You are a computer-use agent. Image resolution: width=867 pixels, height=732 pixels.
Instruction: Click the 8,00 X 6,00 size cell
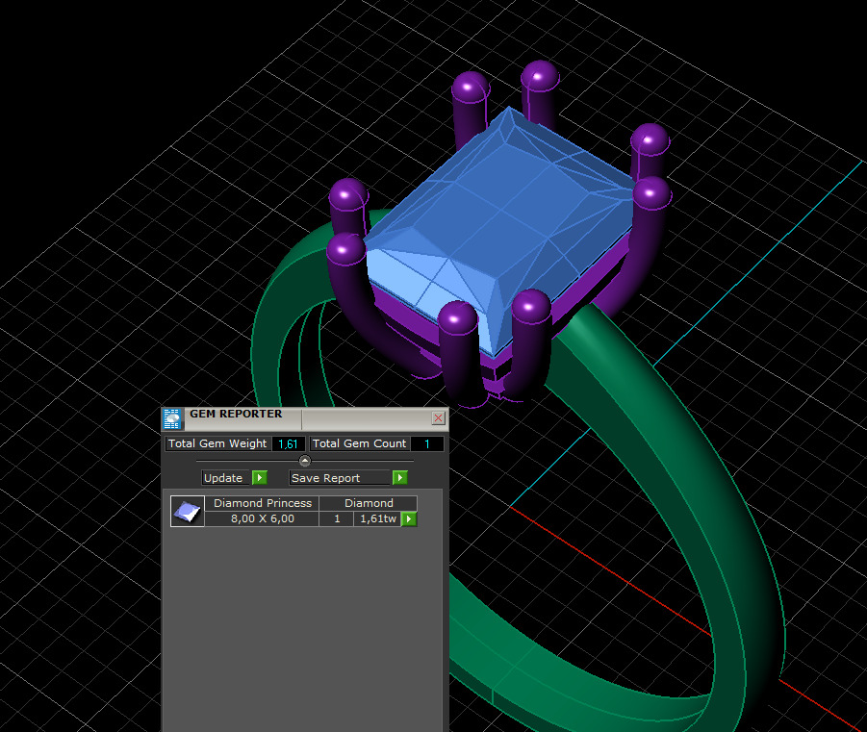point(262,518)
